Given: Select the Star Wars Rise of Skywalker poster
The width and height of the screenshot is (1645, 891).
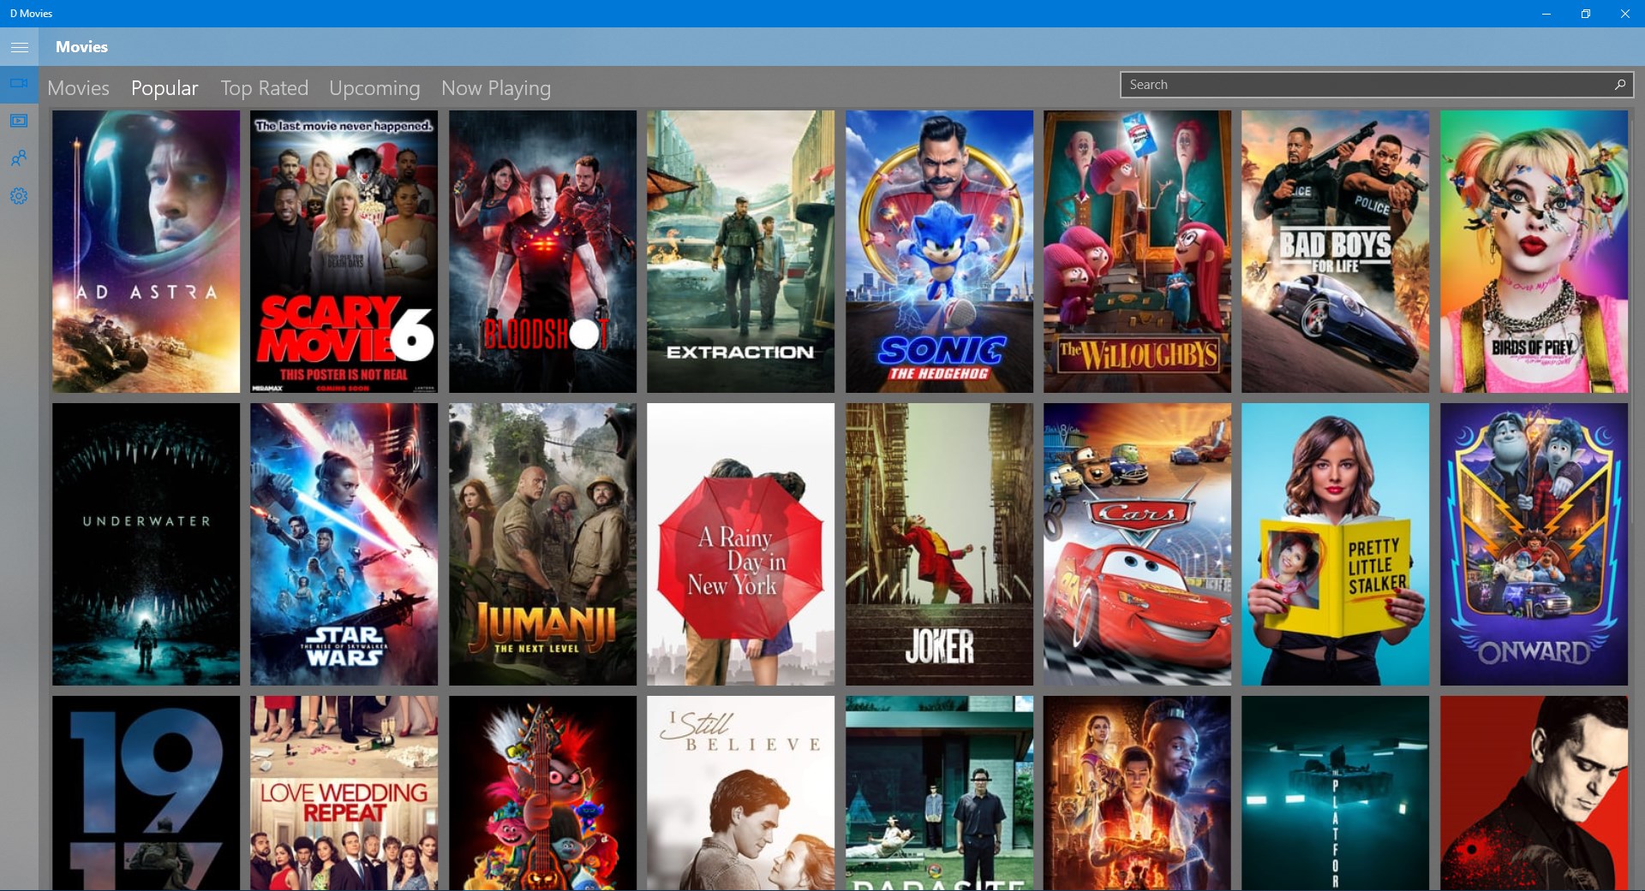Looking at the screenshot, I should (x=344, y=544).
